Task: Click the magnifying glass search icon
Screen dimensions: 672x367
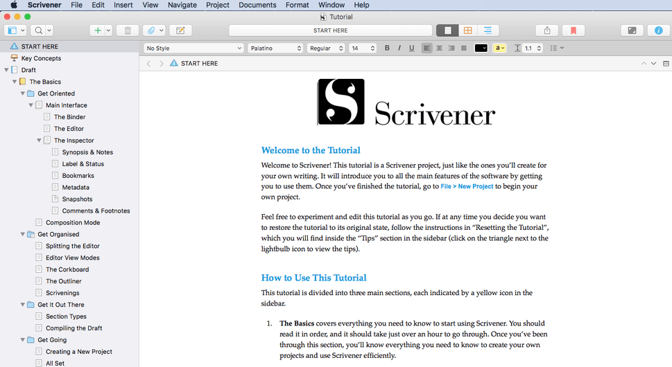Action: pos(39,30)
